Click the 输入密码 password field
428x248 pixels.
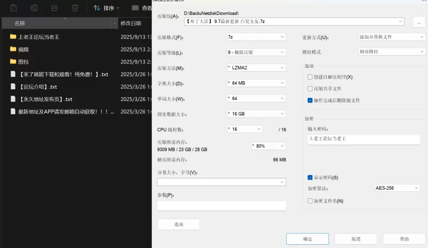[x=364, y=139]
